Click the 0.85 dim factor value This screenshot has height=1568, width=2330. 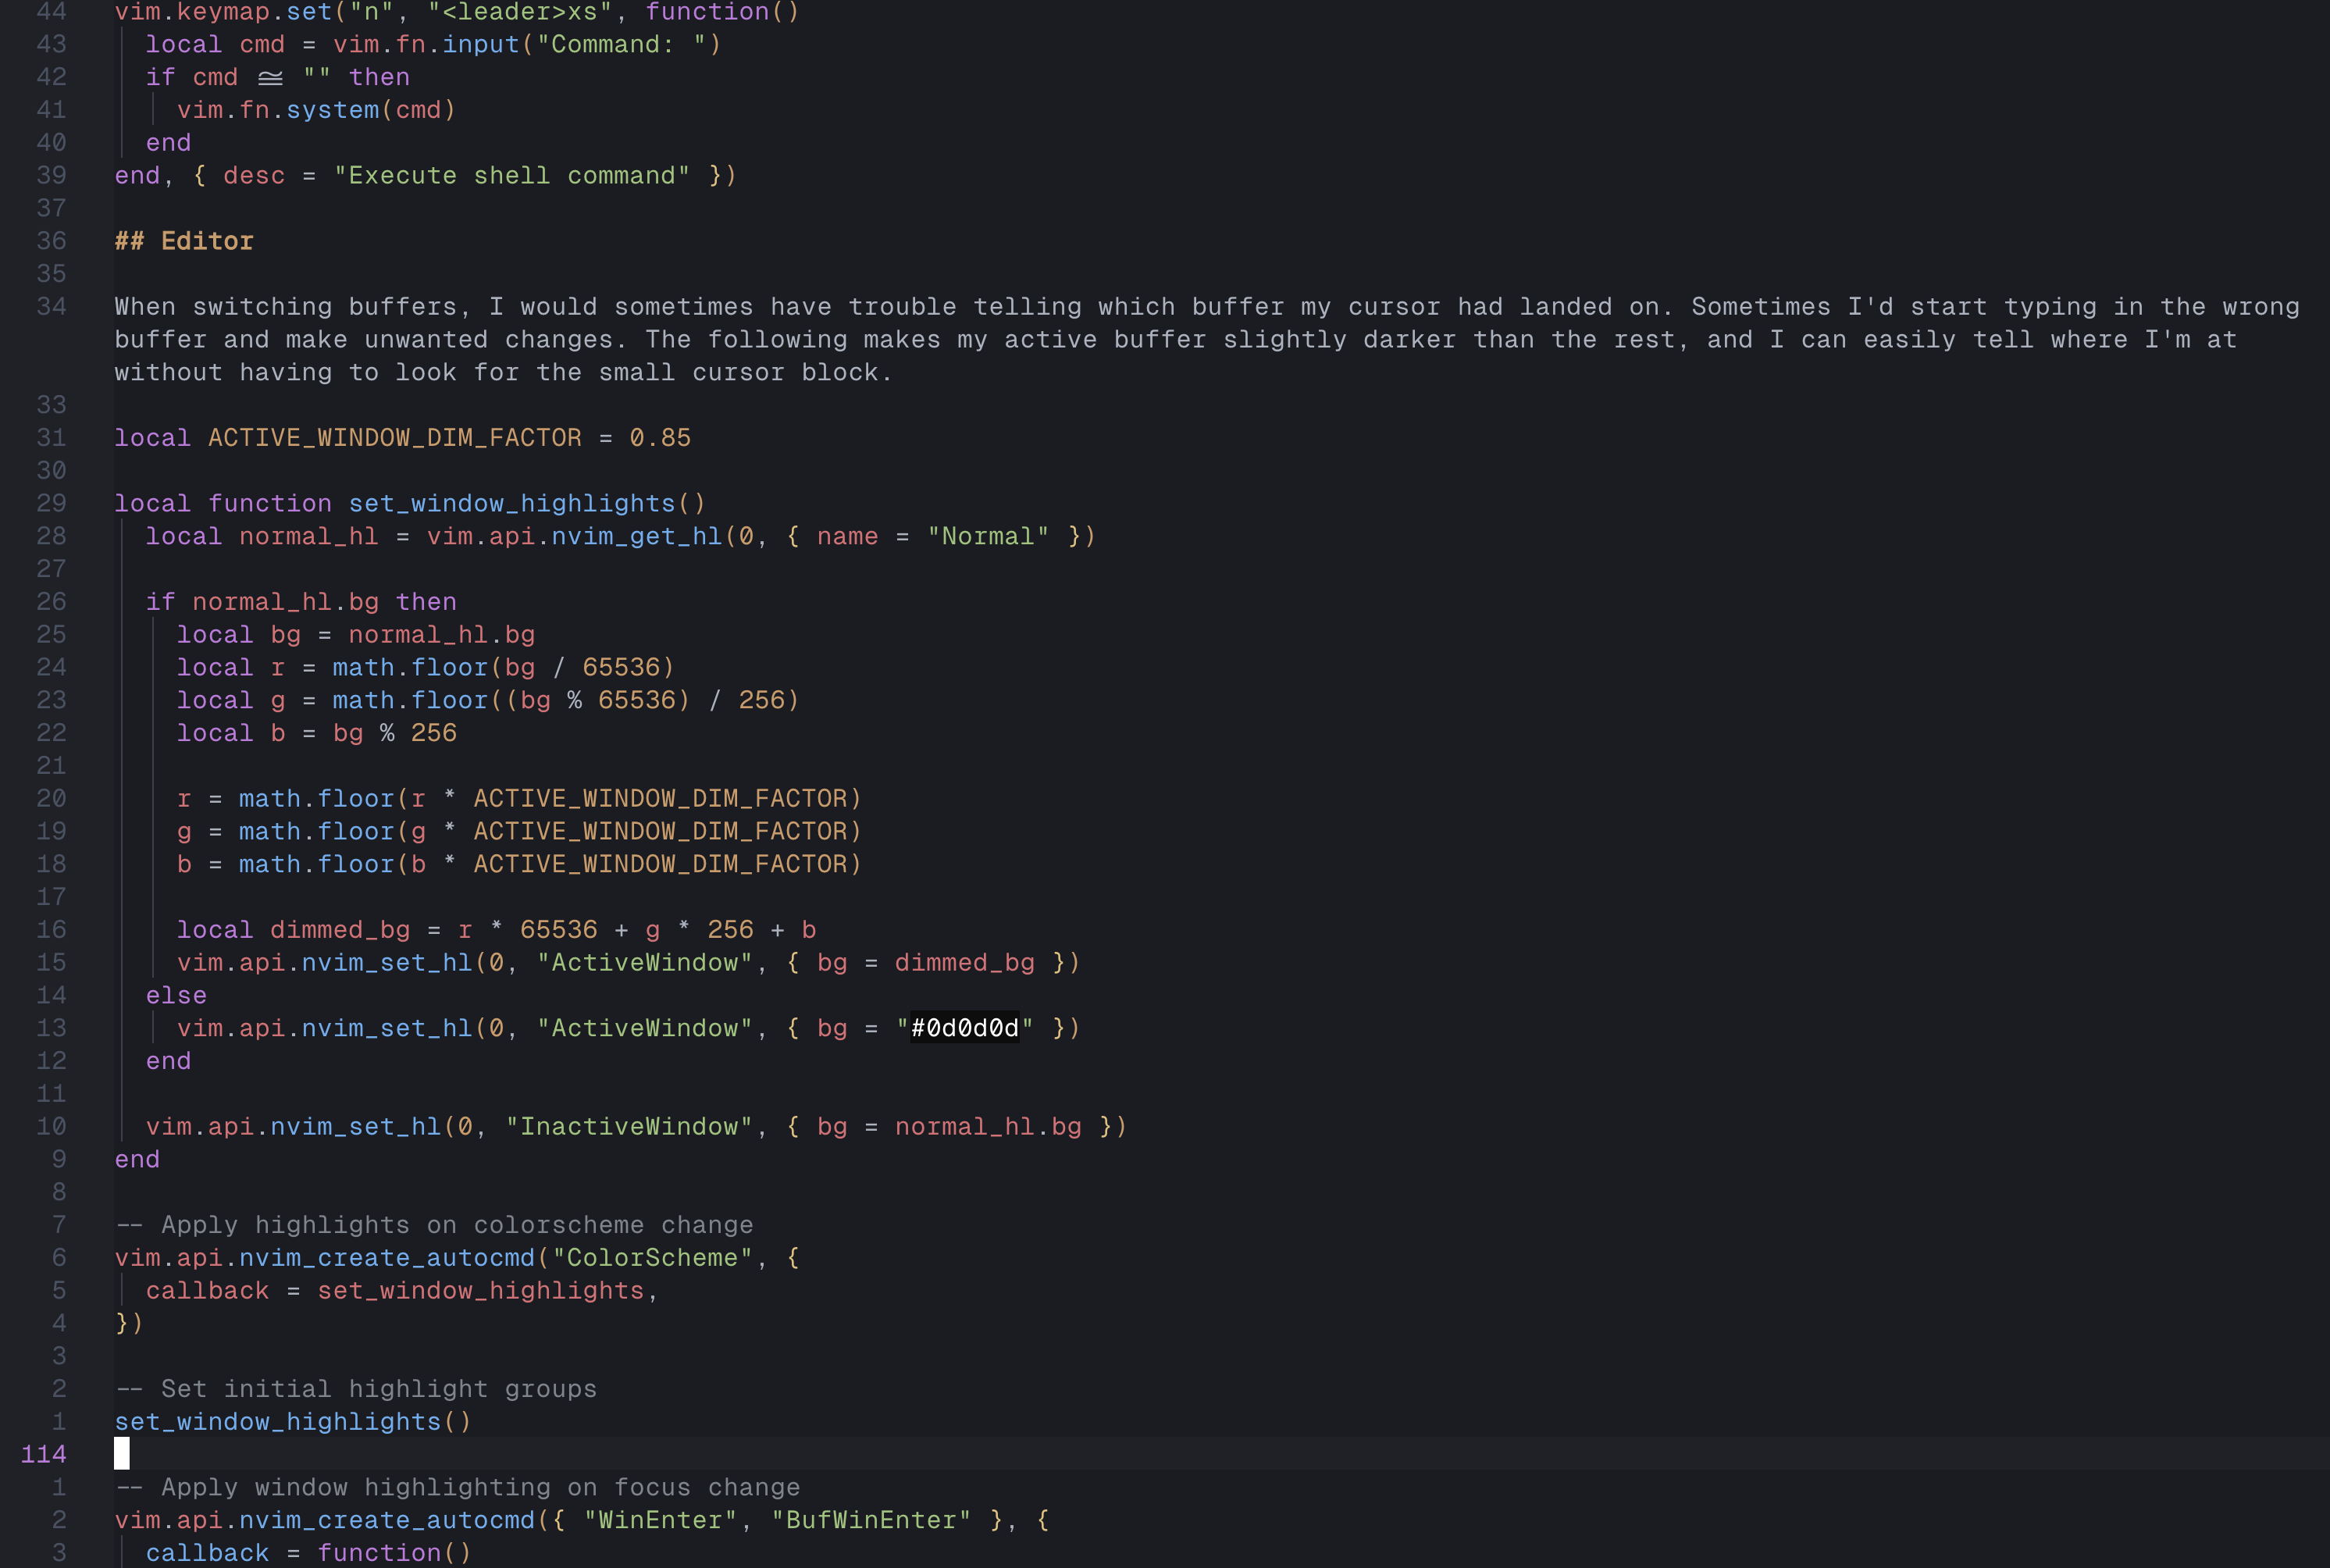coord(660,438)
